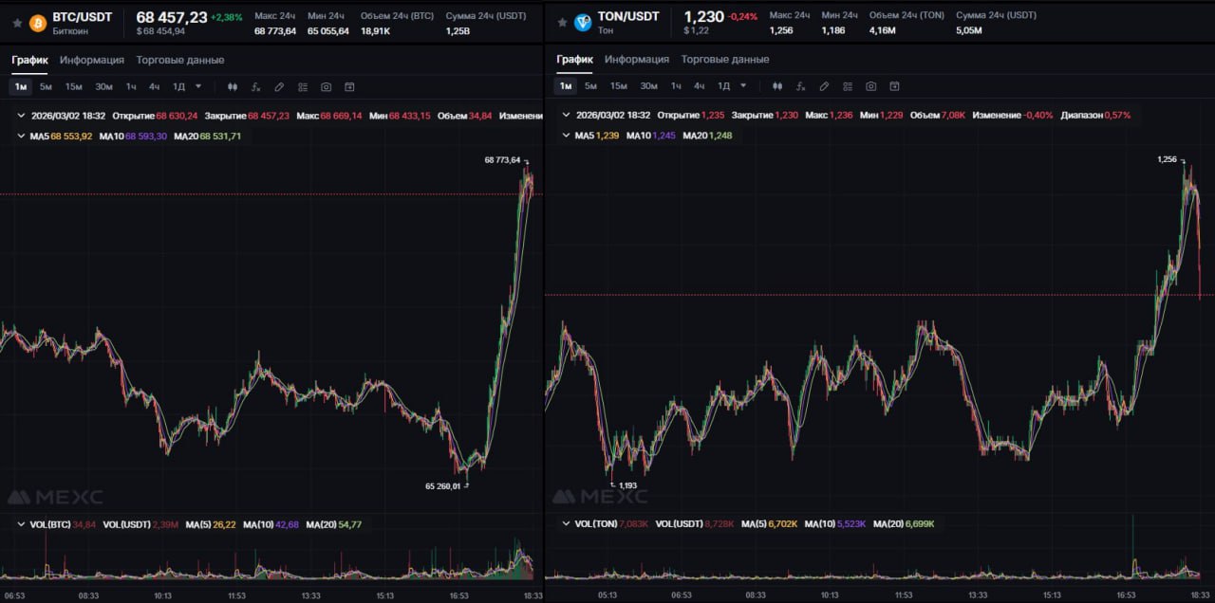Viewport: 1215px width, 603px height.
Task: Select the 15м timeframe on BTC chart
Action: coord(73,86)
